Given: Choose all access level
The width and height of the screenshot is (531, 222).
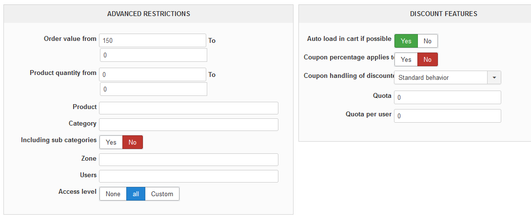Looking at the screenshot, I should 136,194.
